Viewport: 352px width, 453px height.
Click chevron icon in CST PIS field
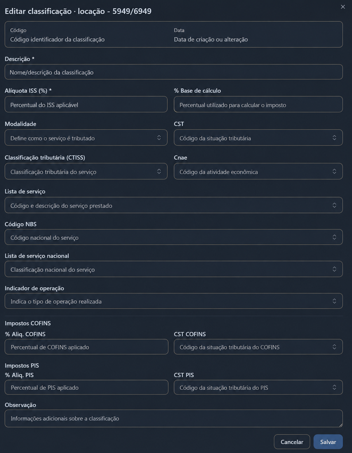334,387
